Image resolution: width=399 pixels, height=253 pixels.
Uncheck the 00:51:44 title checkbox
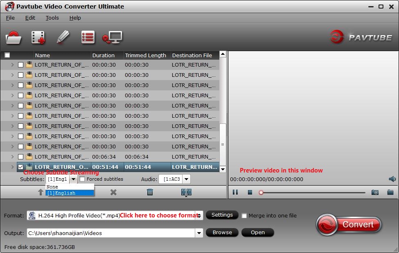20,167
